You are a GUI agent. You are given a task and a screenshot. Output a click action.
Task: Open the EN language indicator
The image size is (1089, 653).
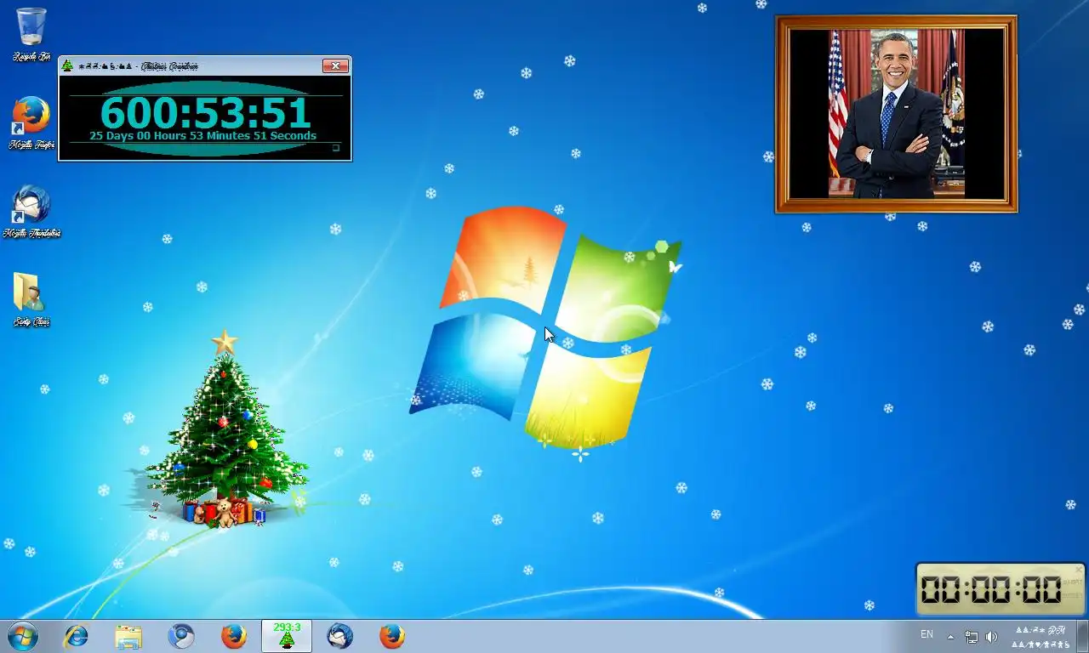(927, 634)
